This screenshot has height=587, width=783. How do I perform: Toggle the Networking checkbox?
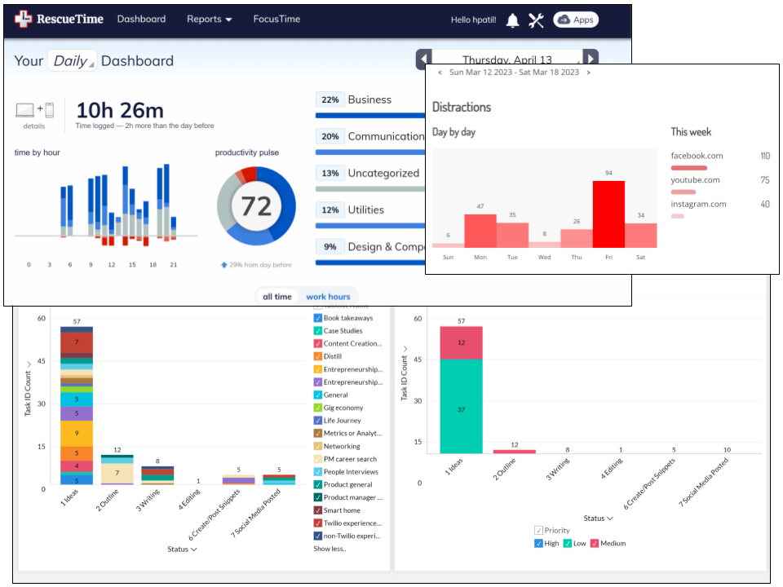pyautogui.click(x=317, y=446)
